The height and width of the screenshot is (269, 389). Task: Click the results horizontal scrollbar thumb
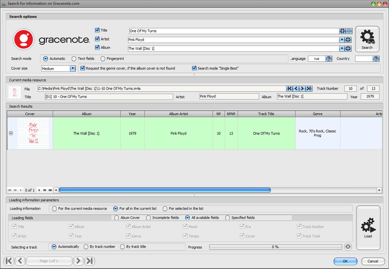[x=165, y=190]
